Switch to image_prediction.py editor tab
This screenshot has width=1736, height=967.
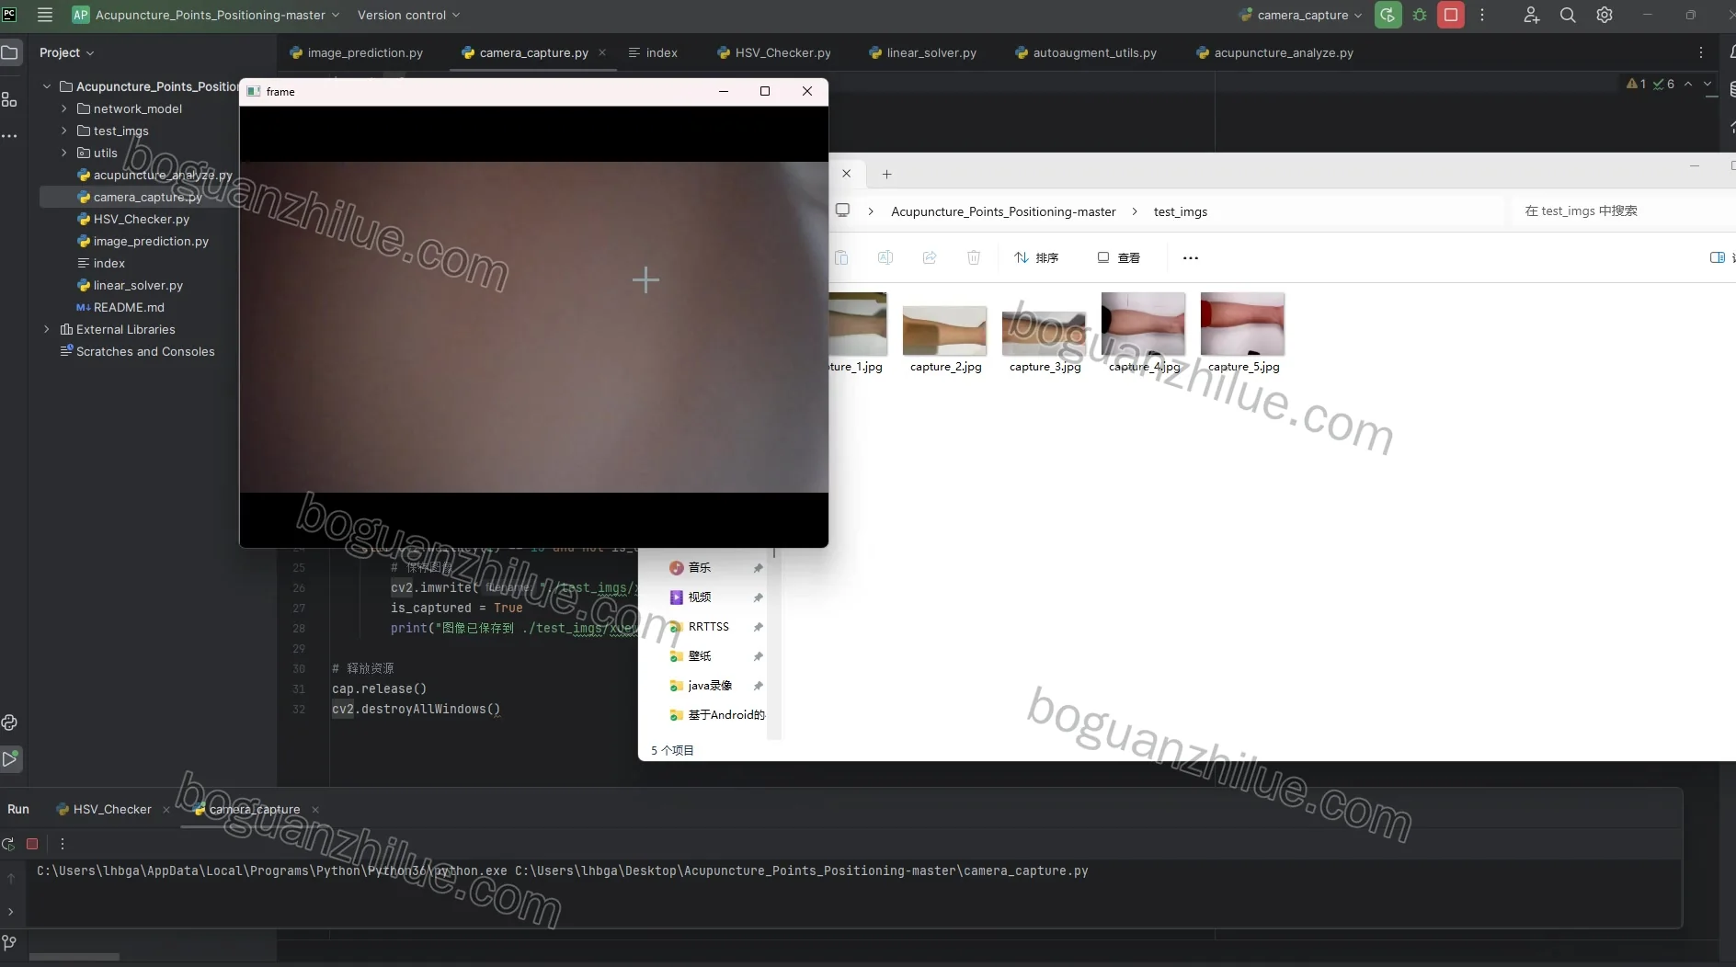click(357, 52)
